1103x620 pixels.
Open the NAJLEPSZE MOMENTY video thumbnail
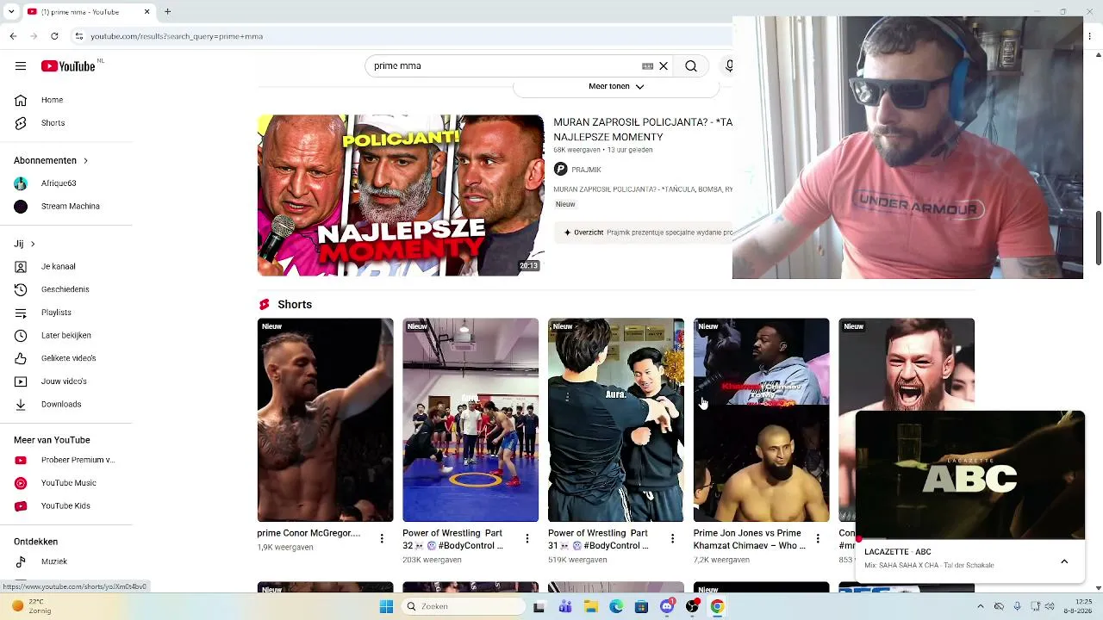[x=401, y=195]
